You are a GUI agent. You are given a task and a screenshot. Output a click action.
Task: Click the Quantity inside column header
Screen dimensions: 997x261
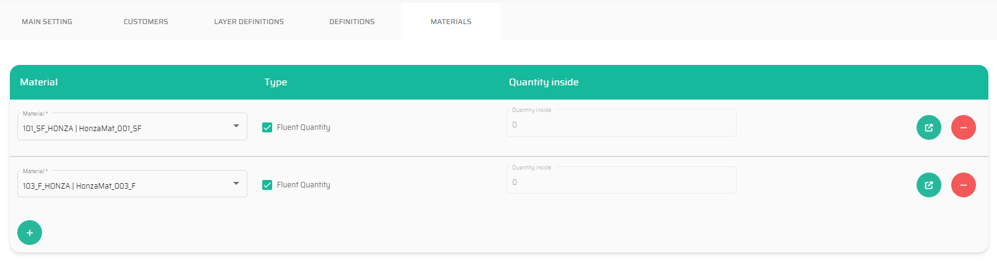click(x=544, y=82)
